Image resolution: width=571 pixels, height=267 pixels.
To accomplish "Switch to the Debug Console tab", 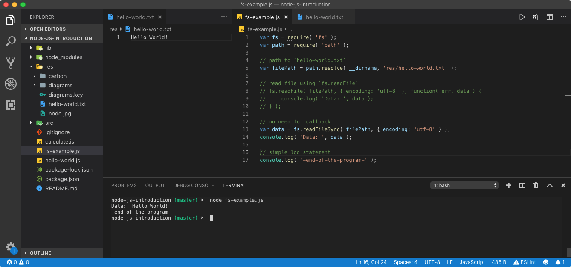I will tap(194, 185).
